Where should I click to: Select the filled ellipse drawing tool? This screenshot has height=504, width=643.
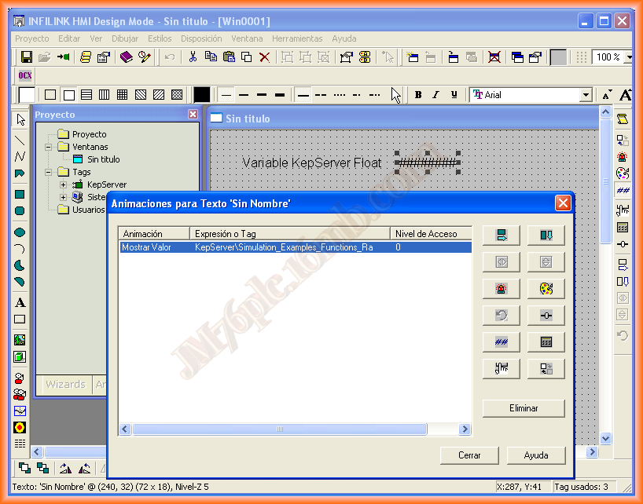(20, 232)
